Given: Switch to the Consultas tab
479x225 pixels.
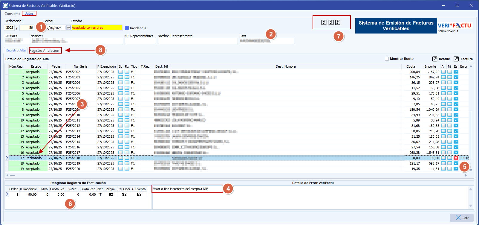Looking at the screenshot, I should click(12, 14).
